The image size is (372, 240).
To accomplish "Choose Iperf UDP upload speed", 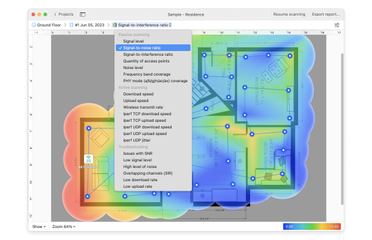I will click(x=153, y=134).
